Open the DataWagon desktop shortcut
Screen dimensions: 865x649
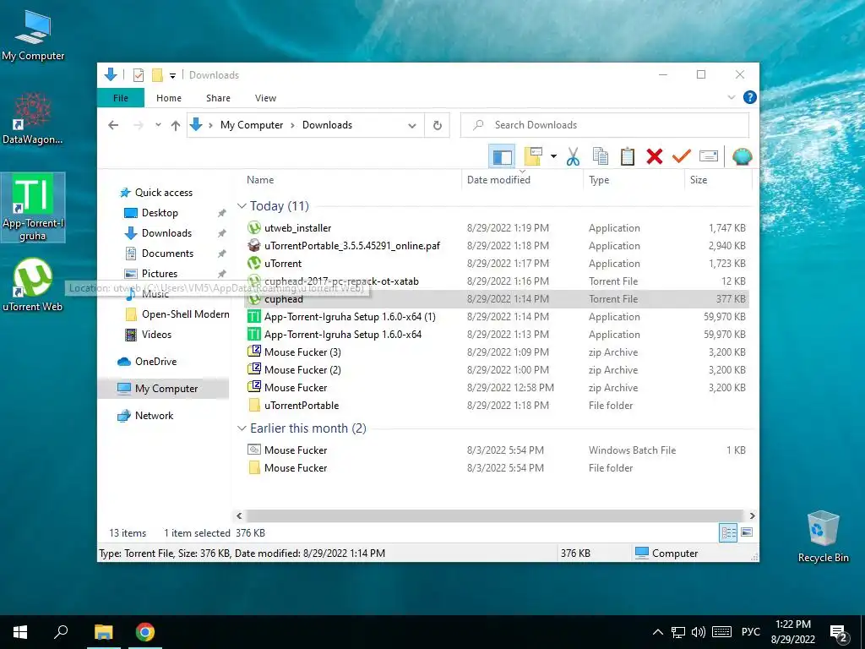tap(33, 118)
